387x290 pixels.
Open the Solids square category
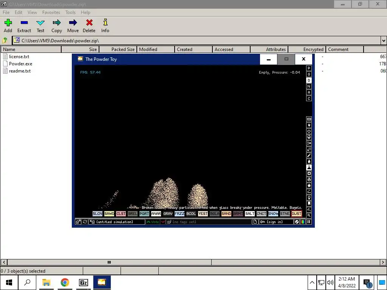[x=309, y=174]
